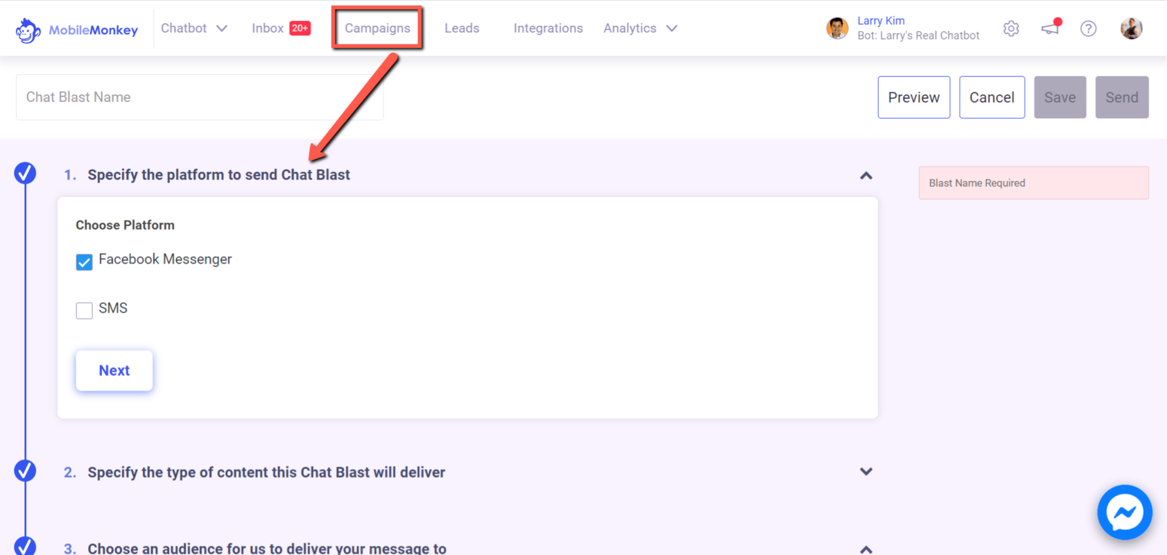Check the SMS platform box
Image resolution: width=1167 pixels, height=555 pixels.
pyautogui.click(x=85, y=310)
